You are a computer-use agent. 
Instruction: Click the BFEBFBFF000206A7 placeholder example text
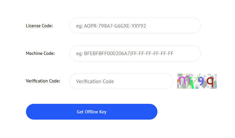point(107,54)
